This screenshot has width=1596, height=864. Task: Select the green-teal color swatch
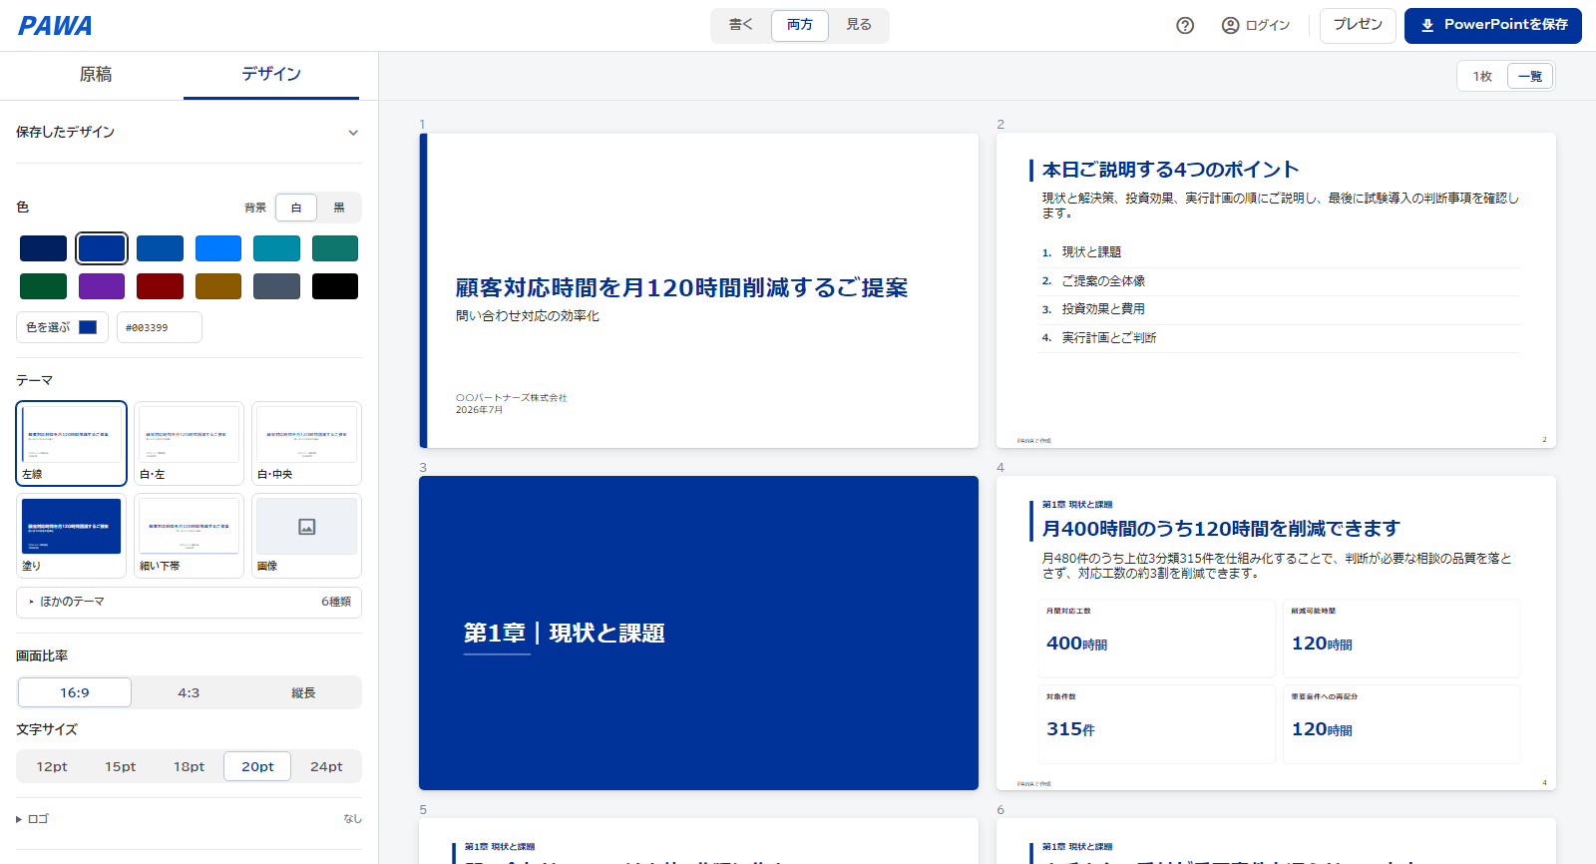(x=335, y=248)
